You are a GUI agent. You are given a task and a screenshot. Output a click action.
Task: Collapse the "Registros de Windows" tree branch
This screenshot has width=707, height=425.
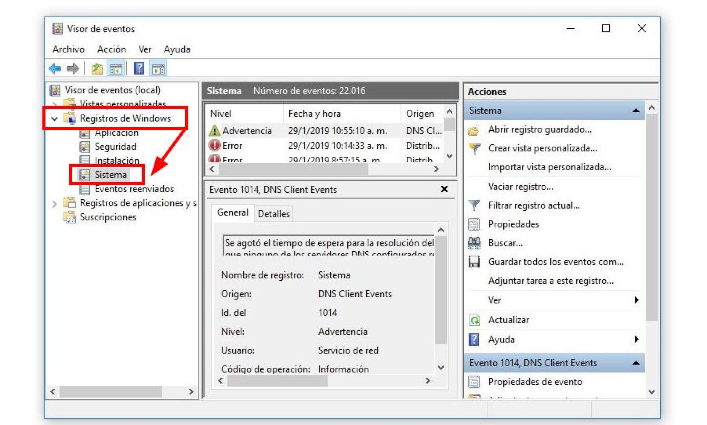click(x=55, y=118)
